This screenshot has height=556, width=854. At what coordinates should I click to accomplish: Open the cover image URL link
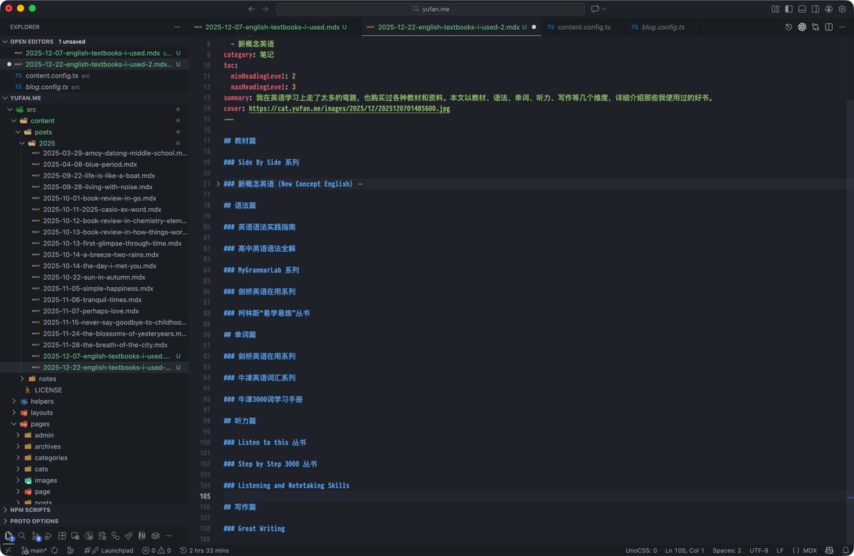click(x=349, y=109)
